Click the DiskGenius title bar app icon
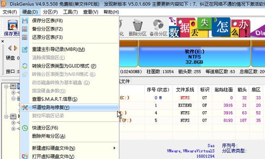Image resolution: width=265 pixels, height=159 pixels. pos(3,4)
